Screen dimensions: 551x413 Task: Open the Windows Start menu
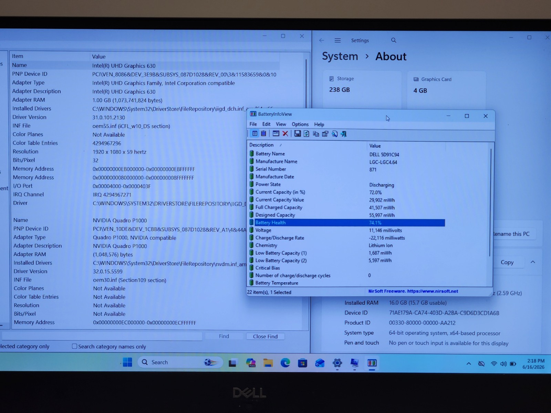pos(127,362)
